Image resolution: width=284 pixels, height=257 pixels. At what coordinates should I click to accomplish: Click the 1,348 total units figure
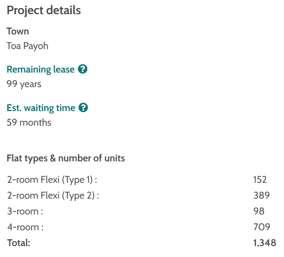pyautogui.click(x=265, y=243)
